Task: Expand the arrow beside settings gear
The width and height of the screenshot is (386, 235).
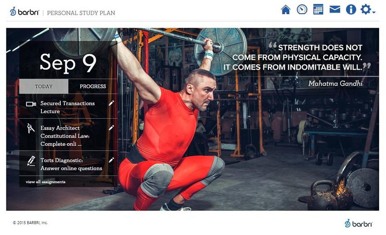Action: click(374, 12)
